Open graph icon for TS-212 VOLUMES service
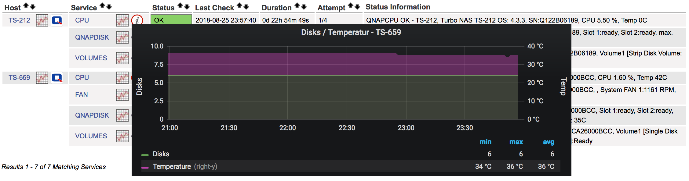The image size is (689, 181). click(x=122, y=58)
